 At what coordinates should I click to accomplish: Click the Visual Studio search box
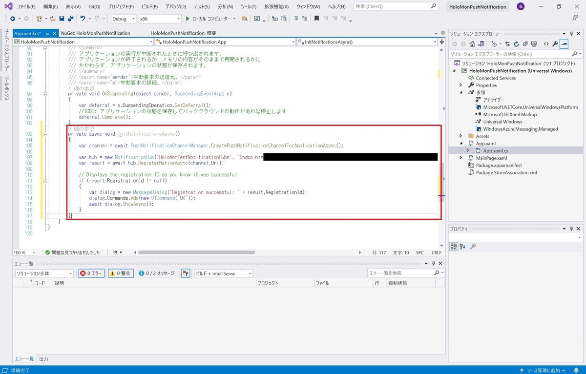tap(395, 6)
